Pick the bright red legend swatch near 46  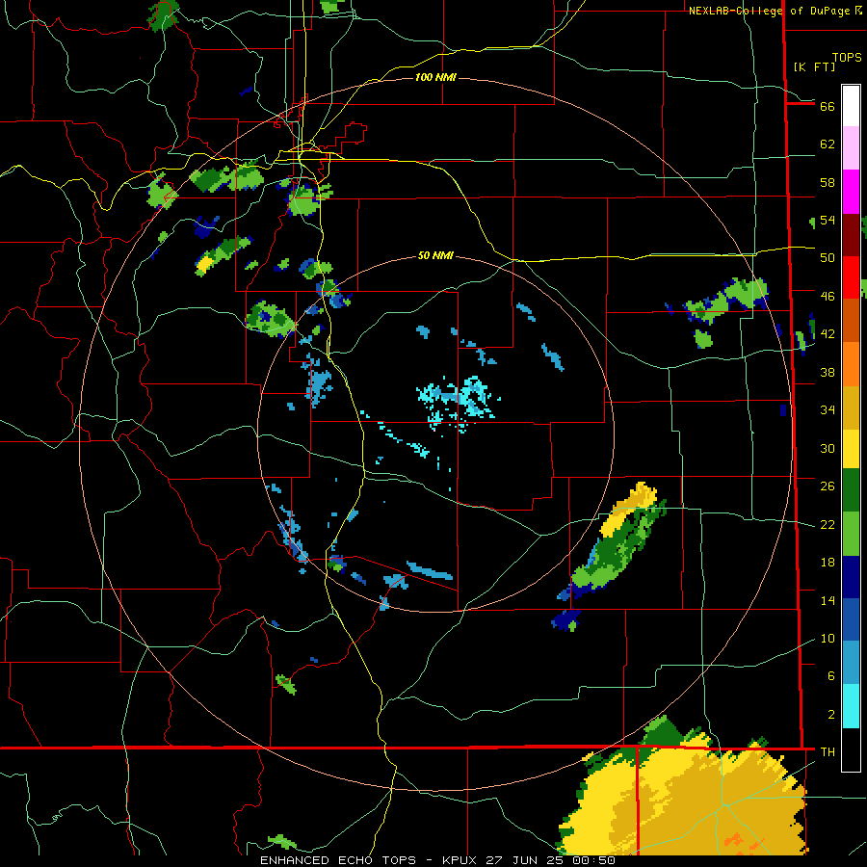[851, 277]
